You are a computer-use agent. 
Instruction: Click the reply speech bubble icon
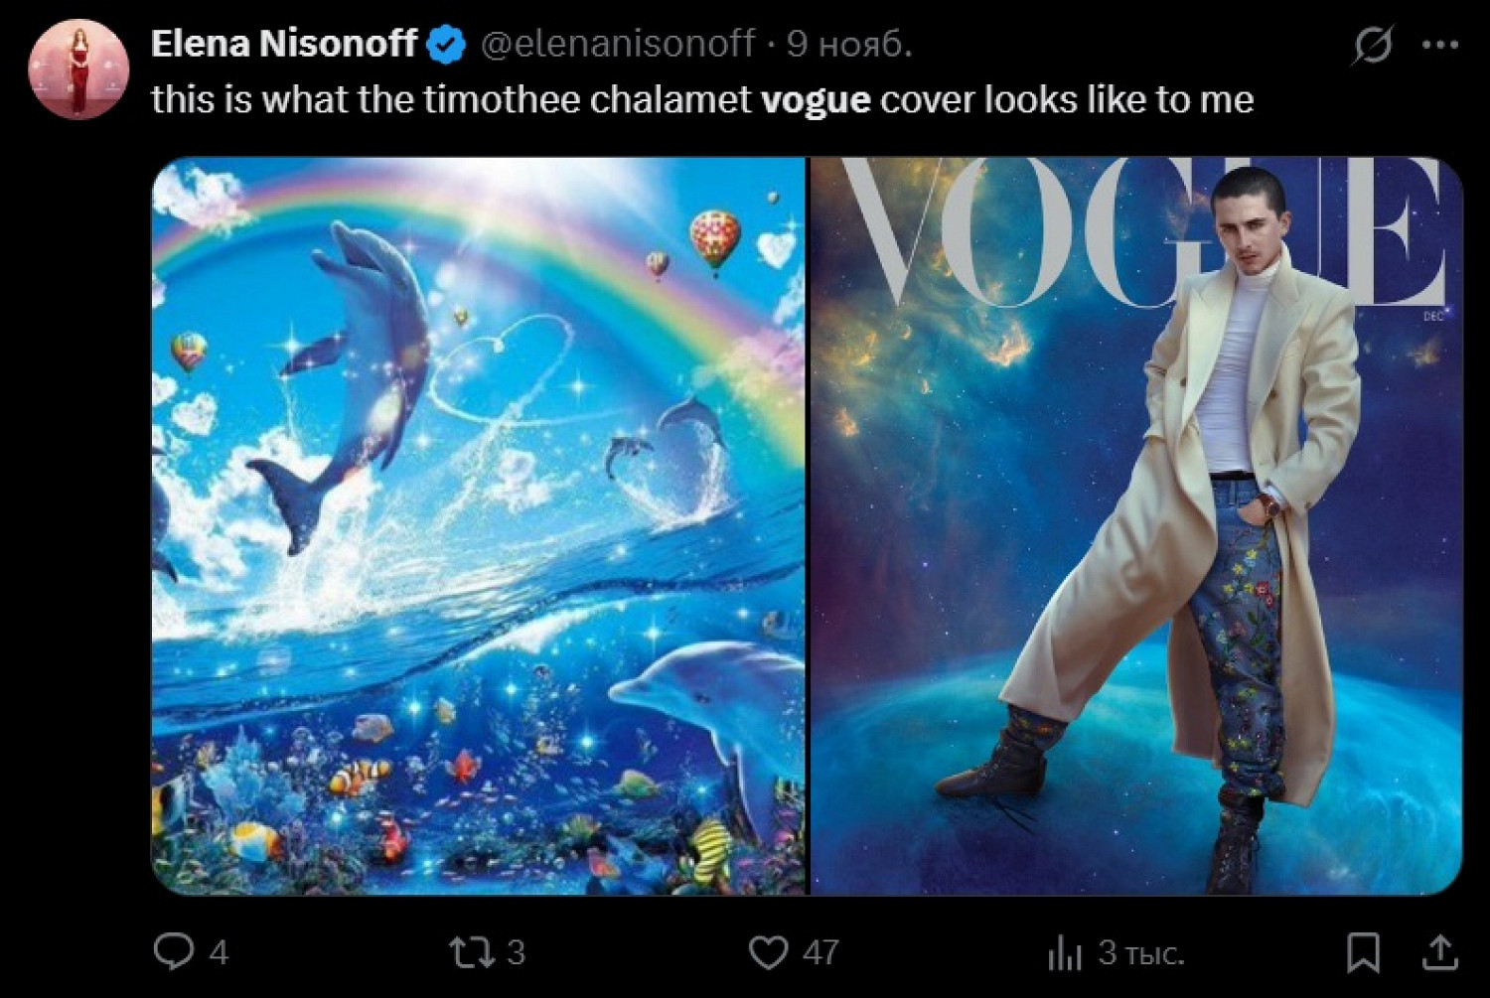click(174, 951)
